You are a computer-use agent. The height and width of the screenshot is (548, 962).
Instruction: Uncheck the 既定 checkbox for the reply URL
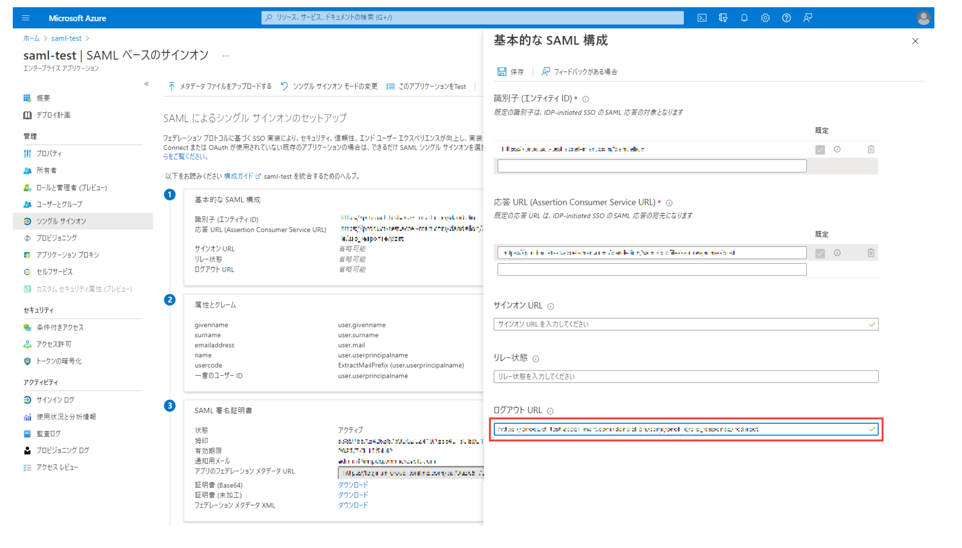(820, 252)
